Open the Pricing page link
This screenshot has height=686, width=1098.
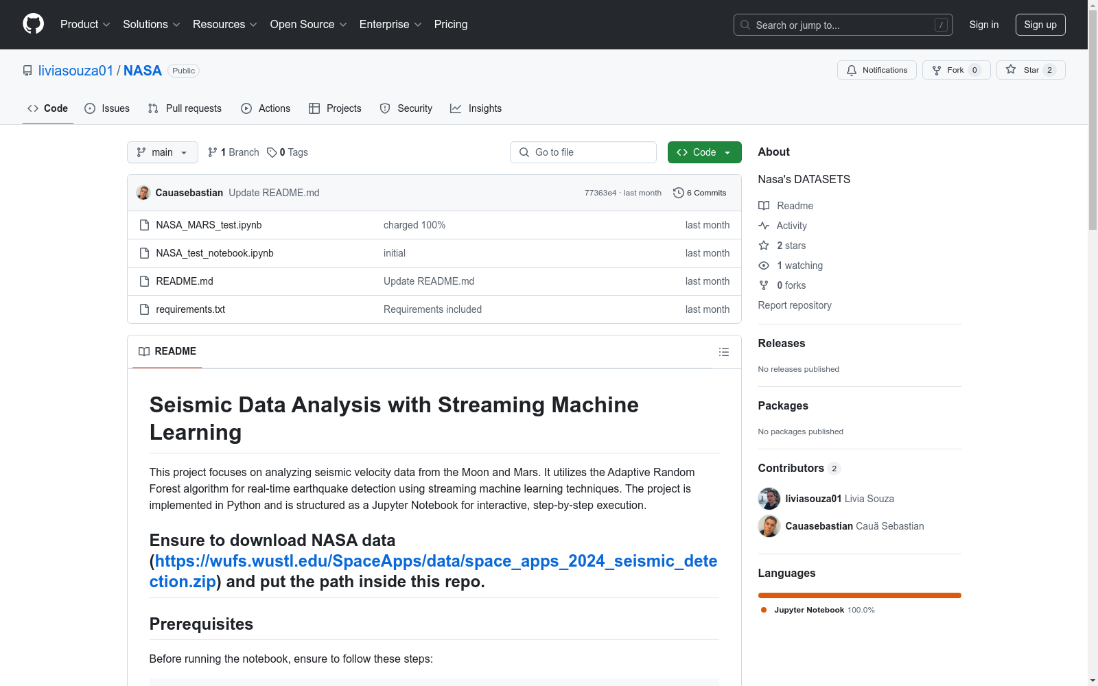[451, 25]
